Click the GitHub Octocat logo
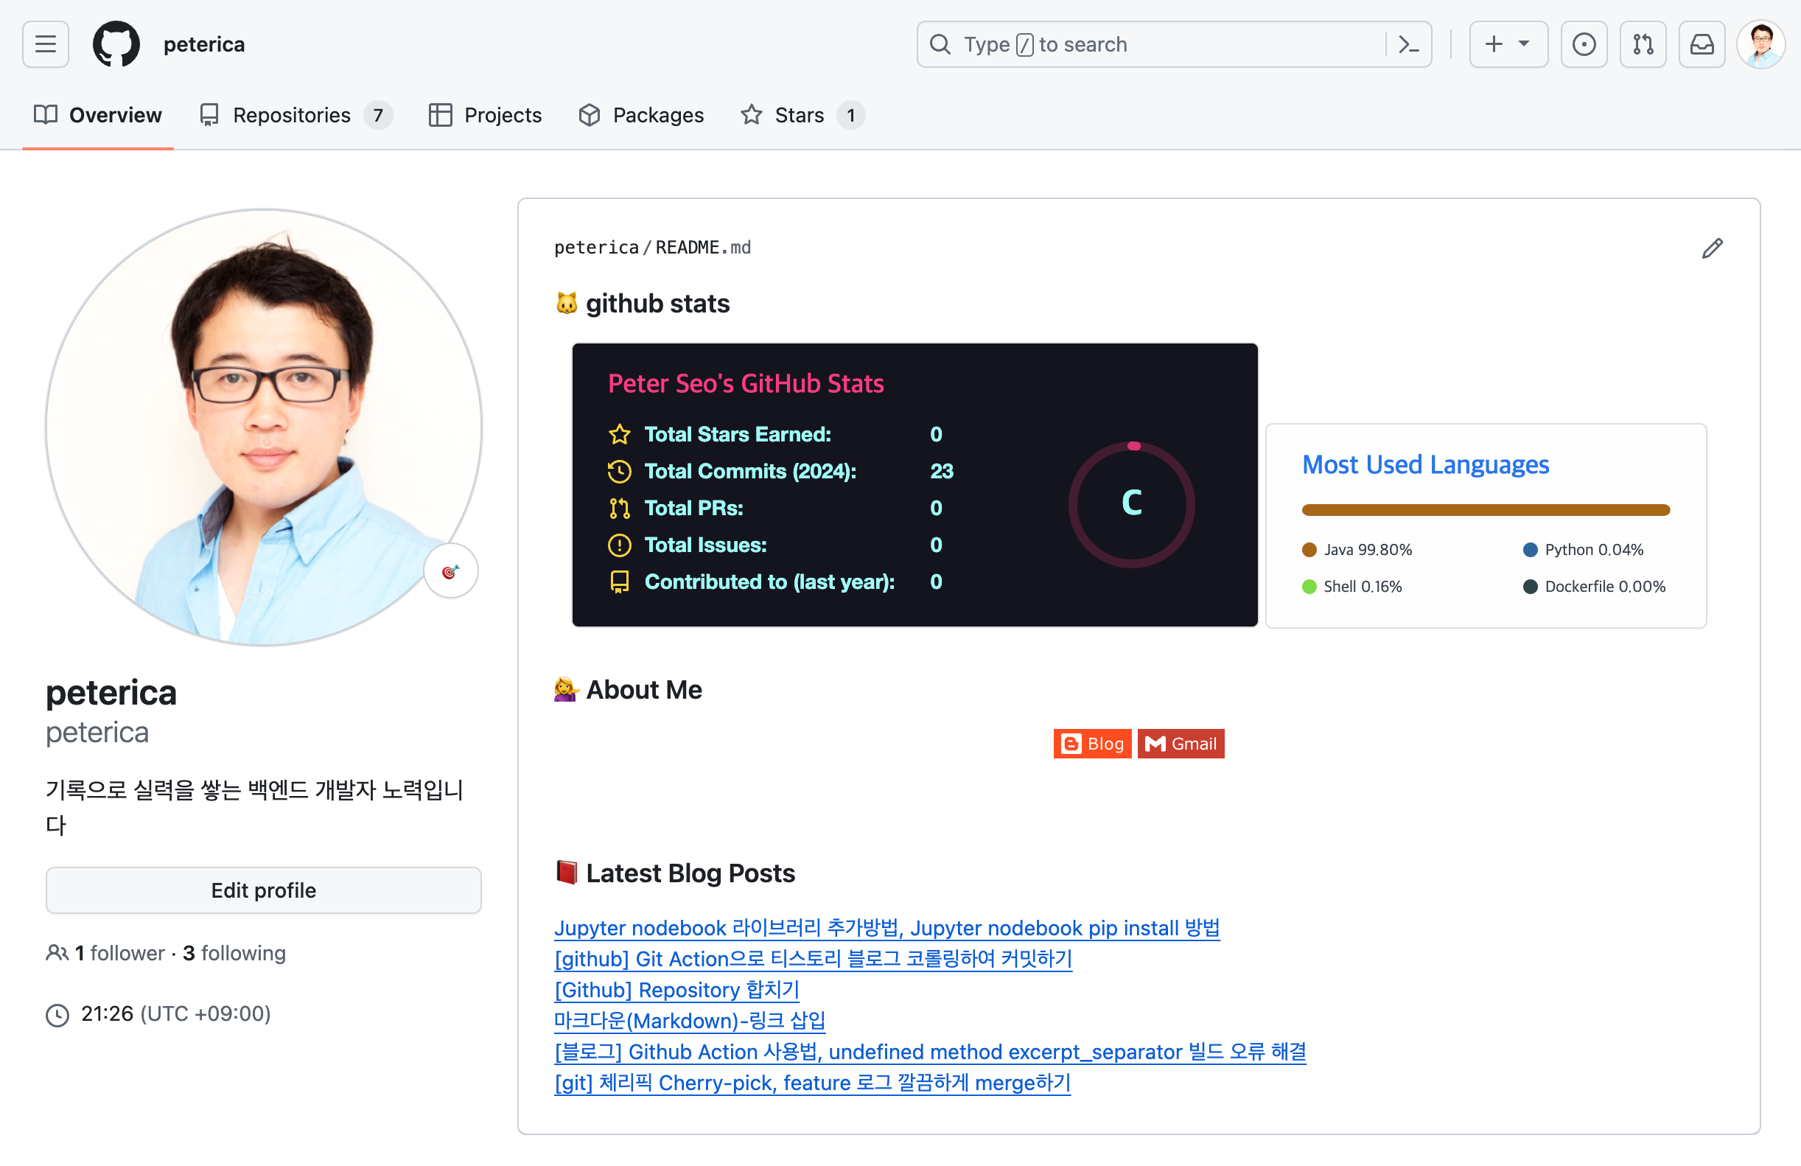Image resolution: width=1801 pixels, height=1166 pixels. tap(116, 45)
